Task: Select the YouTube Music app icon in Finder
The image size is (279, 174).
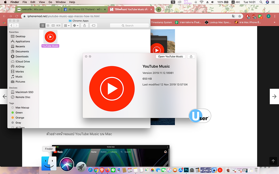Action: point(50,37)
